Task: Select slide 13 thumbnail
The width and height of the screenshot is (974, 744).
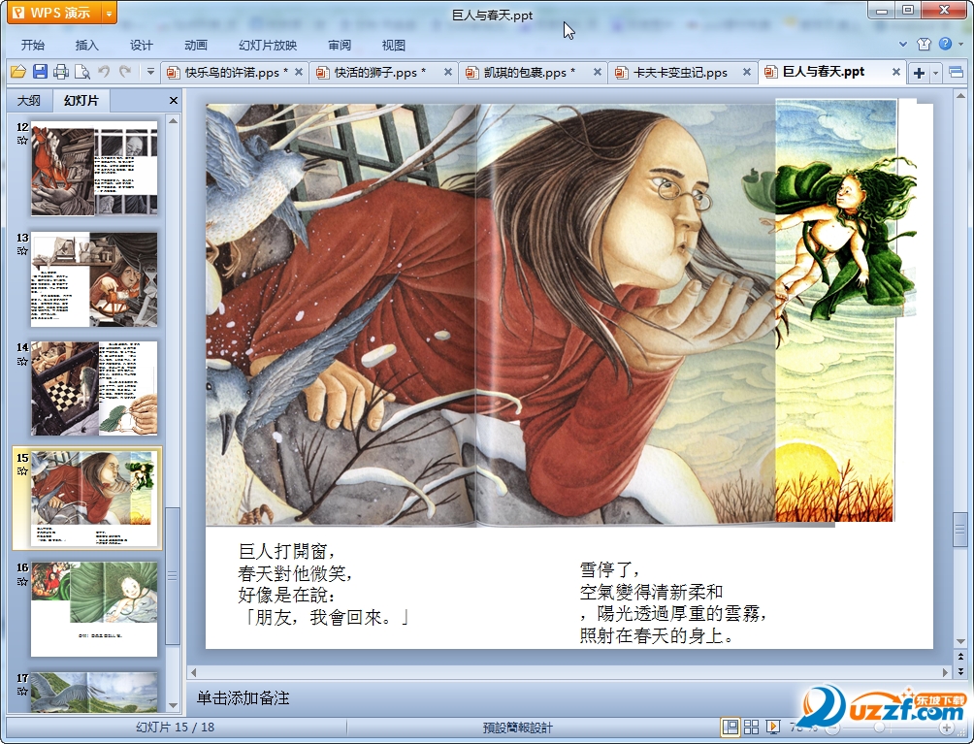Action: coord(94,279)
